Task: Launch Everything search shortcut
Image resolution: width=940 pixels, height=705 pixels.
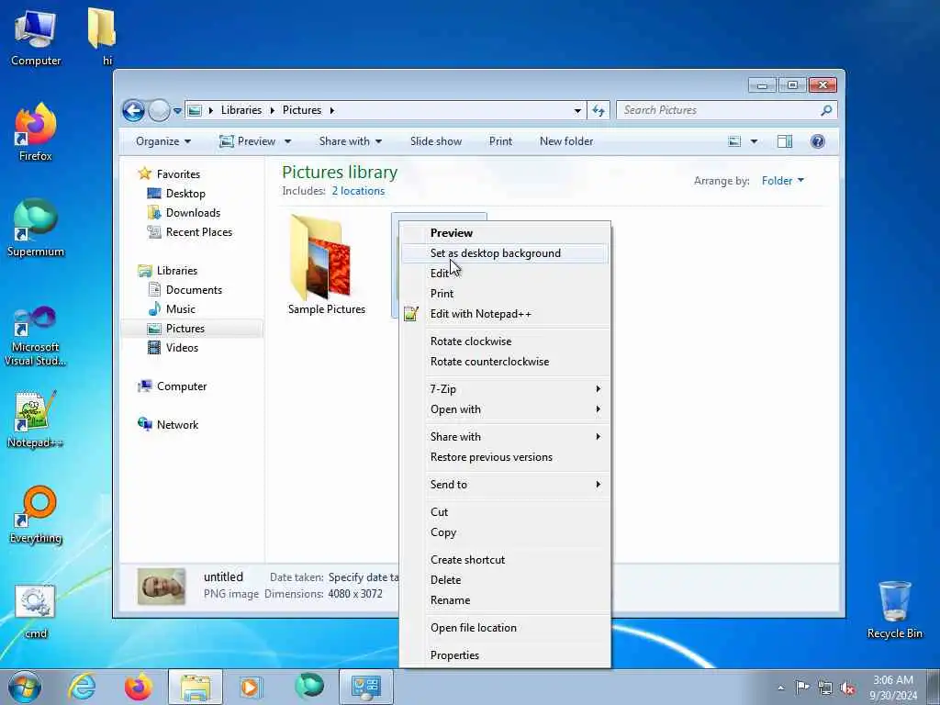Action: point(36,514)
